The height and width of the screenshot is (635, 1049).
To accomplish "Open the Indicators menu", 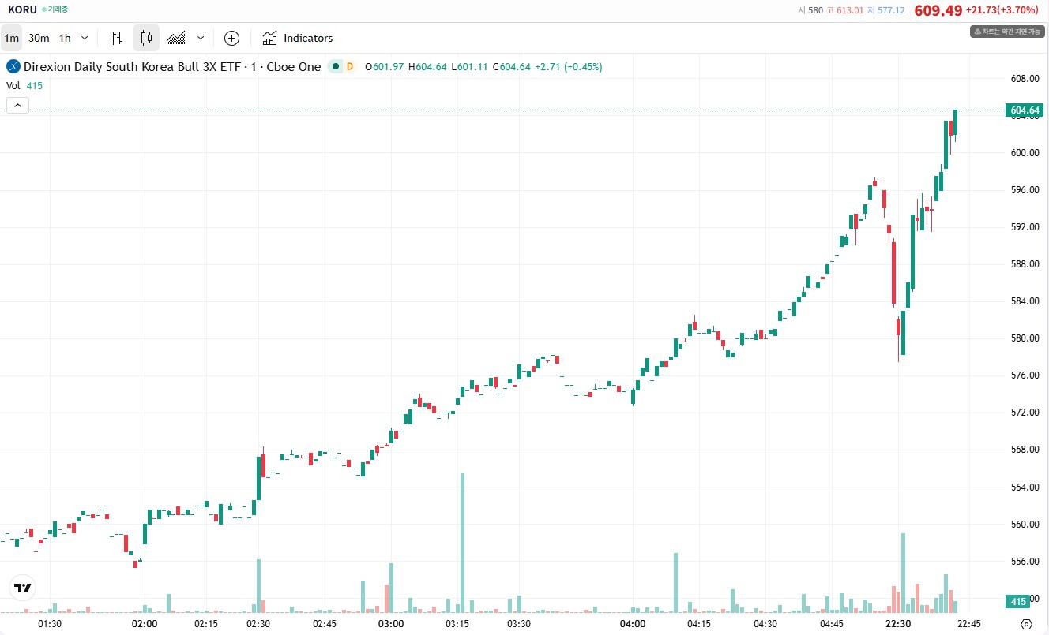I will click(298, 38).
